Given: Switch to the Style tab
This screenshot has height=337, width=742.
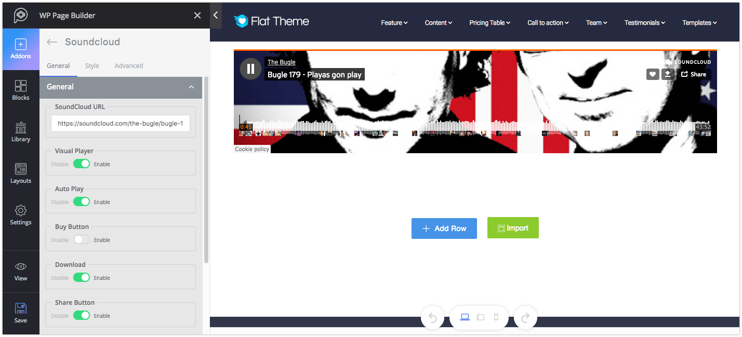Looking at the screenshot, I should coord(92,66).
